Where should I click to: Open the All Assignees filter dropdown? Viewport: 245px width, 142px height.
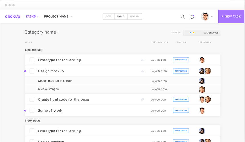coord(211,33)
